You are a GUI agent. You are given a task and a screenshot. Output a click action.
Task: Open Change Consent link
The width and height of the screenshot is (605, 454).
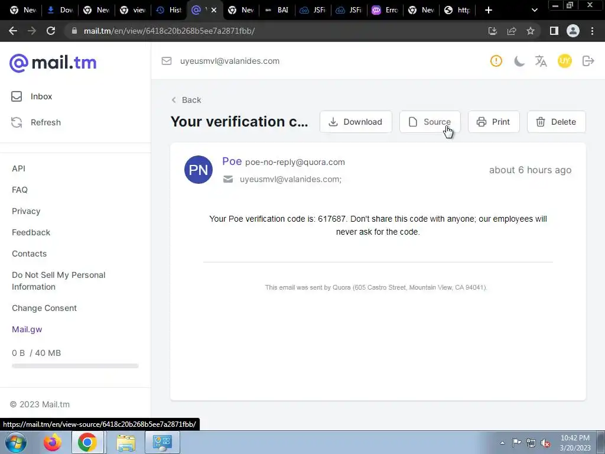click(44, 307)
